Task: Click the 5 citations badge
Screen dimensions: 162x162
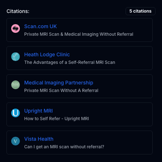Action: click(140, 11)
